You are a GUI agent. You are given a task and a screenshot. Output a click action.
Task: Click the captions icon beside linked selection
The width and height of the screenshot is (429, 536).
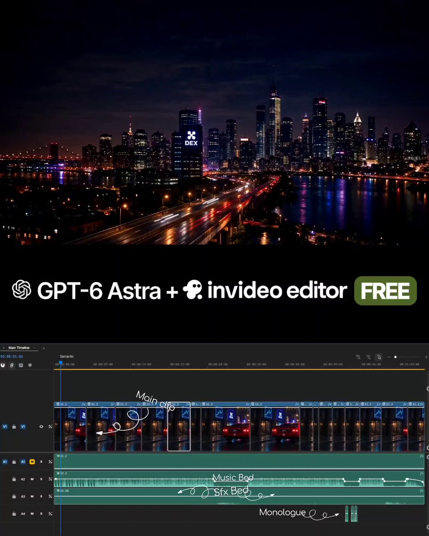(x=21, y=365)
